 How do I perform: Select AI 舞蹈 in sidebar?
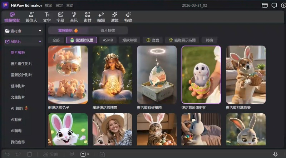tap(20, 108)
